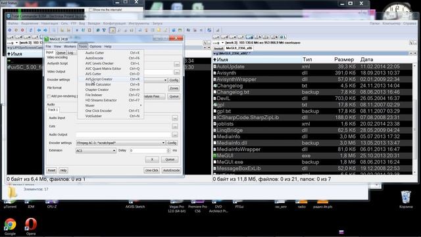This screenshot has width=421, height=237.
Task: Adjust the Delay spinner arrows
Action: 168,151
